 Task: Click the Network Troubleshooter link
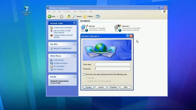point(62,48)
